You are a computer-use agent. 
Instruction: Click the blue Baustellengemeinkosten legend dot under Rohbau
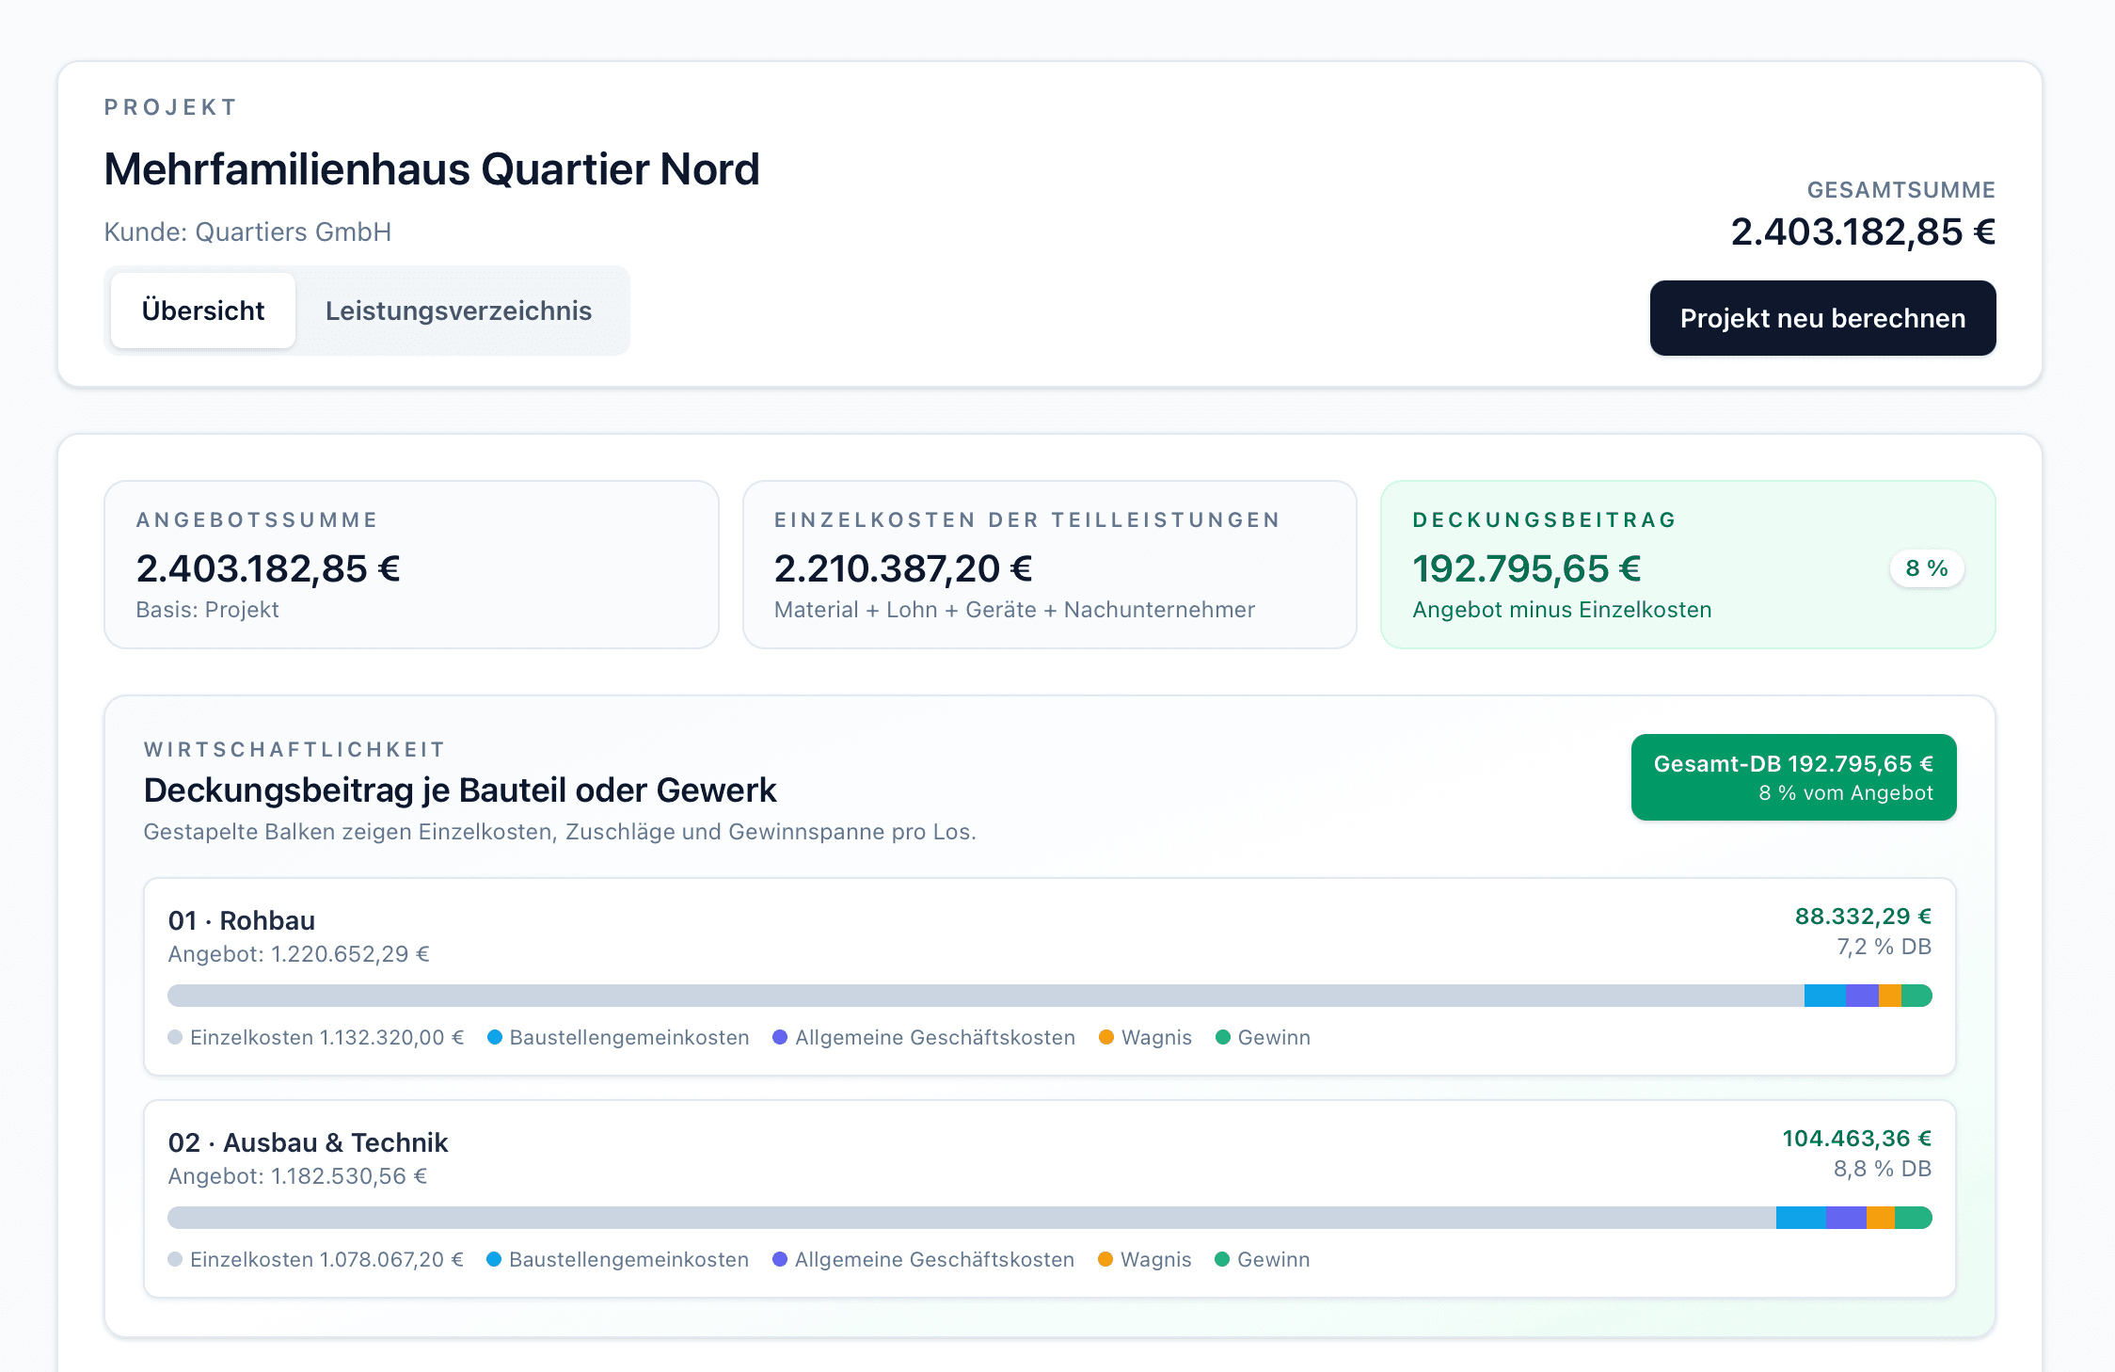(495, 1037)
